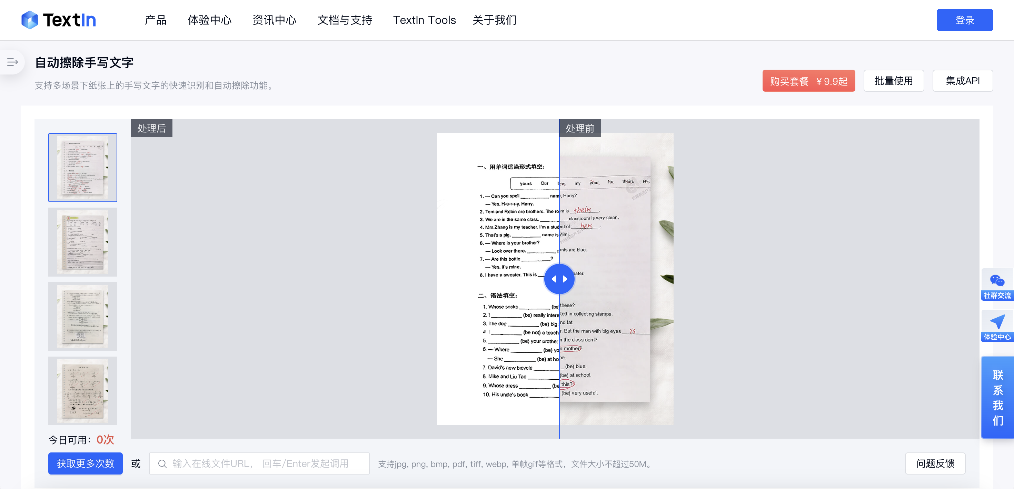Click the WeChat community chat icon
1014x489 pixels.
pyautogui.click(x=997, y=281)
